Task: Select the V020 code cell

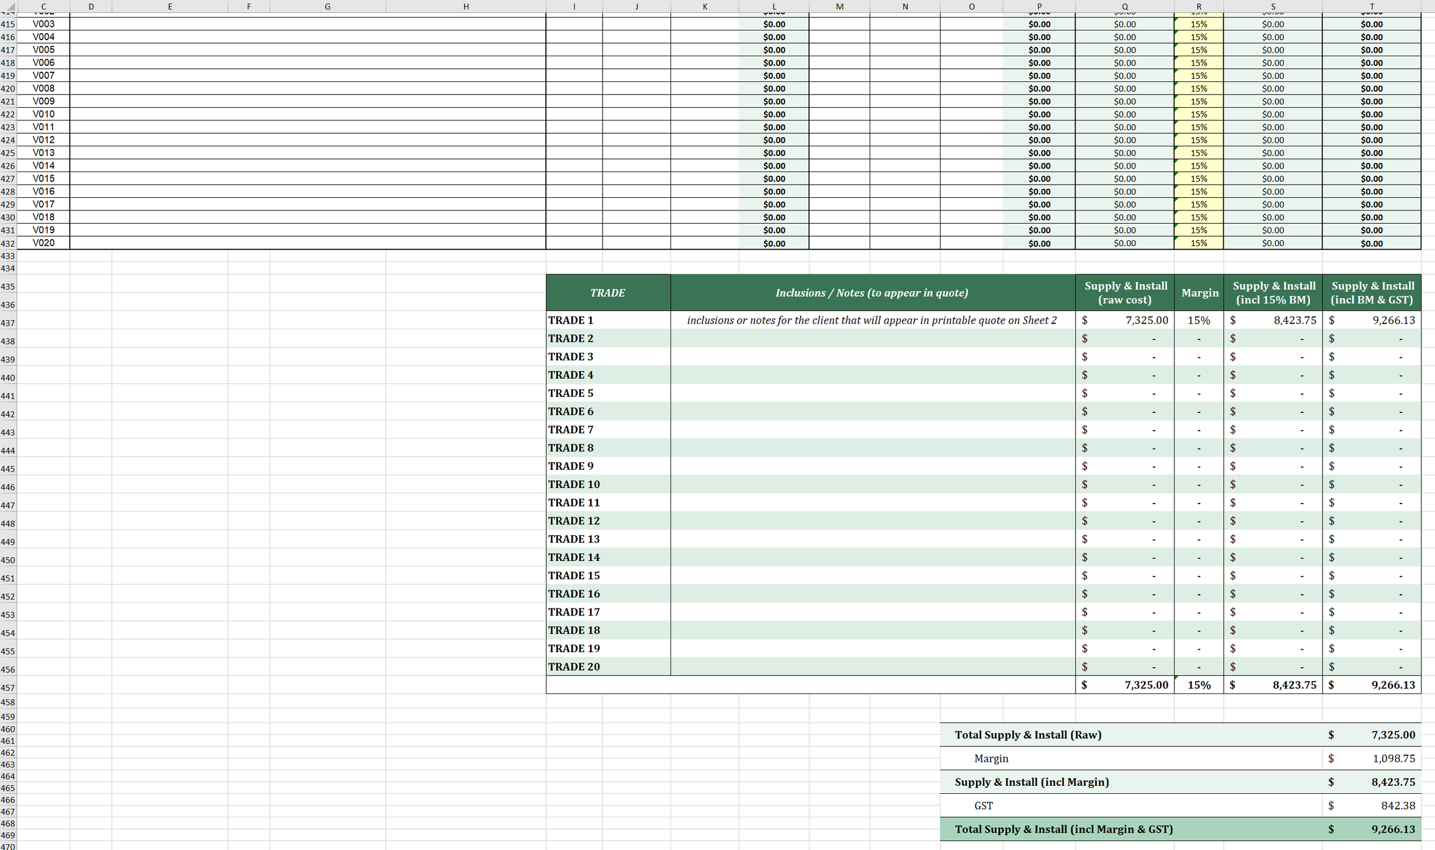Action: [44, 243]
